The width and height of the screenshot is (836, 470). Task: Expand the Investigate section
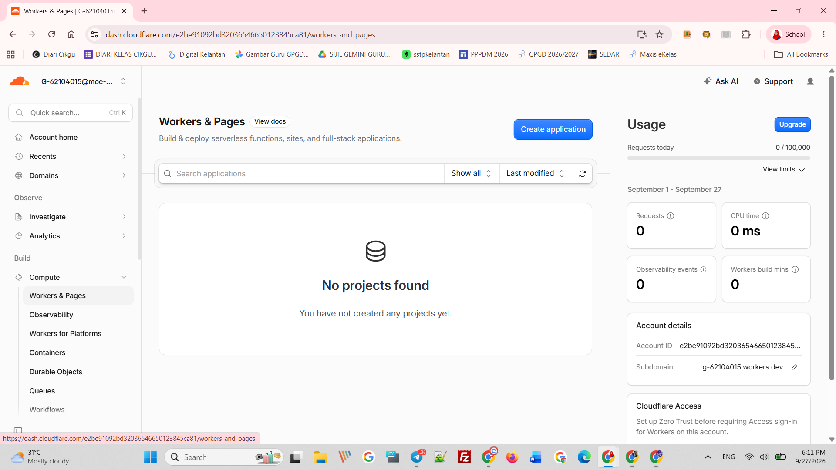click(71, 217)
